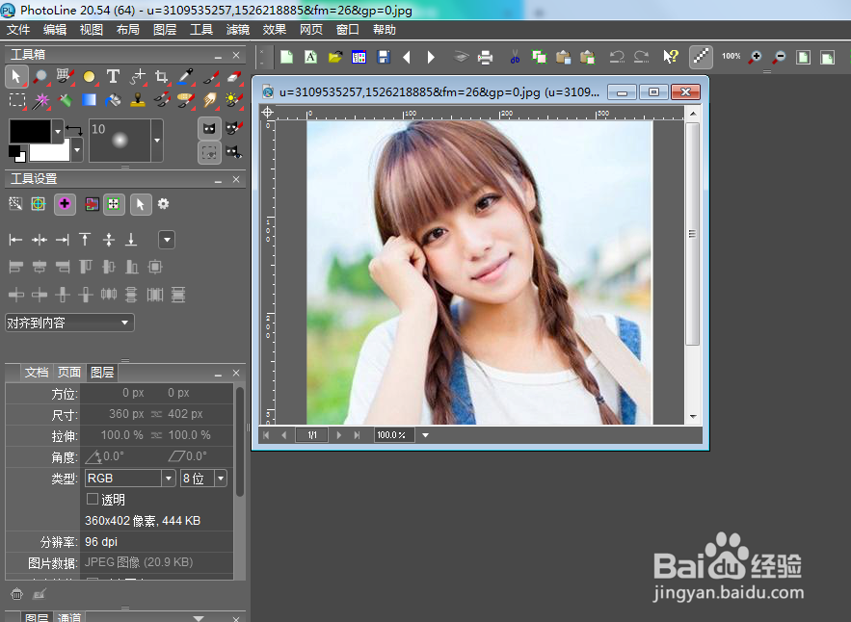
Task: Click the printer icon in toolbar
Action: pyautogui.click(x=485, y=57)
